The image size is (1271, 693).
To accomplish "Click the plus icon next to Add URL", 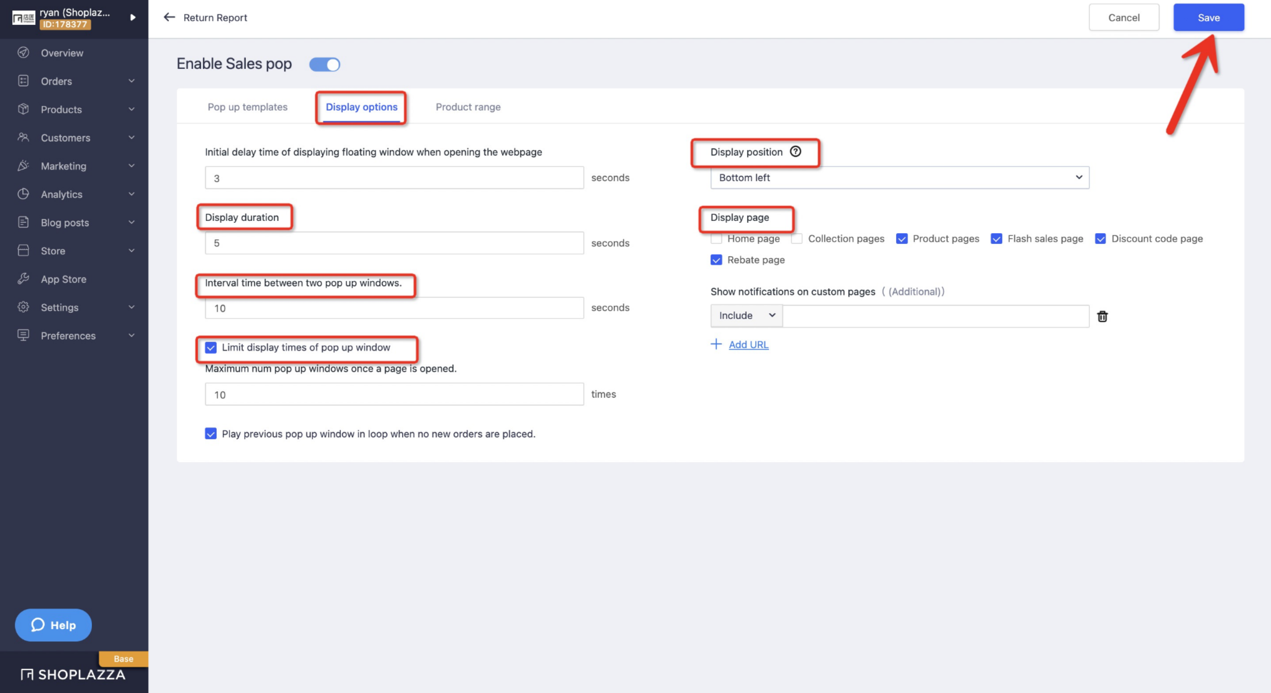I will coord(716,344).
